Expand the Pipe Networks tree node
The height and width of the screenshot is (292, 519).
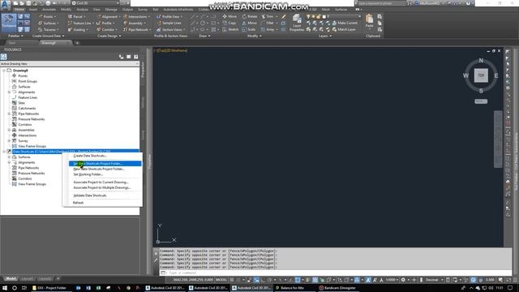click(9, 114)
